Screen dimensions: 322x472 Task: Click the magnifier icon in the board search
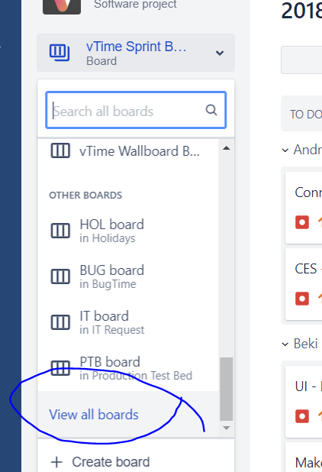211,110
